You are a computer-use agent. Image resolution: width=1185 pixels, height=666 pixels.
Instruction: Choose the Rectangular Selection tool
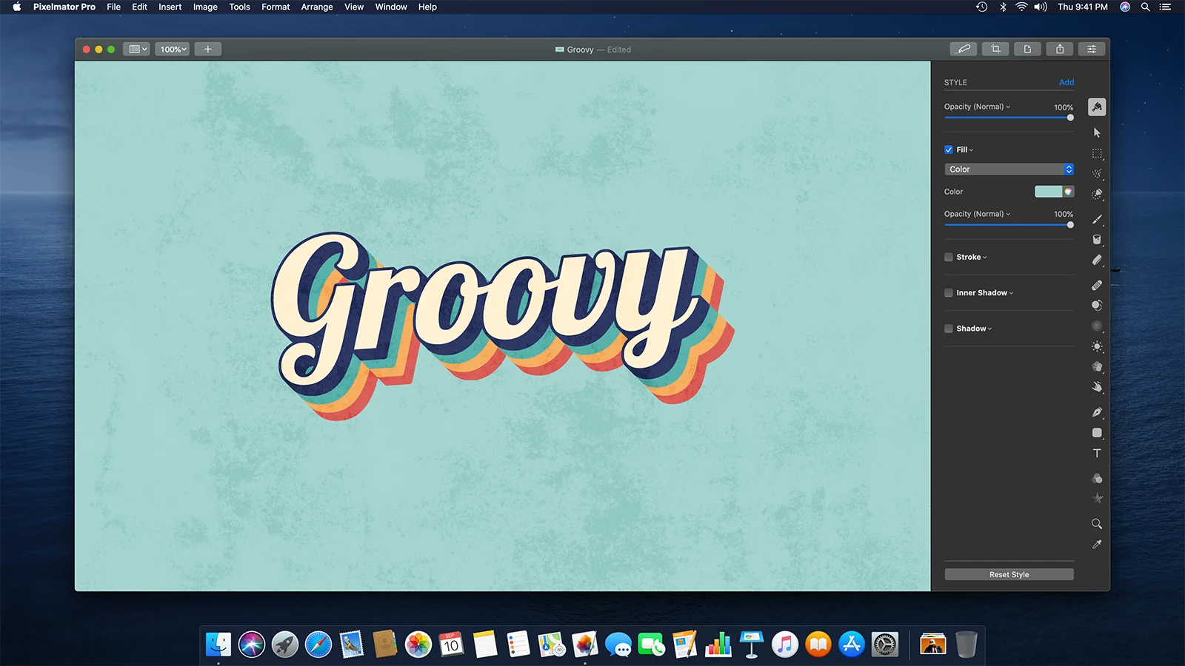point(1097,153)
